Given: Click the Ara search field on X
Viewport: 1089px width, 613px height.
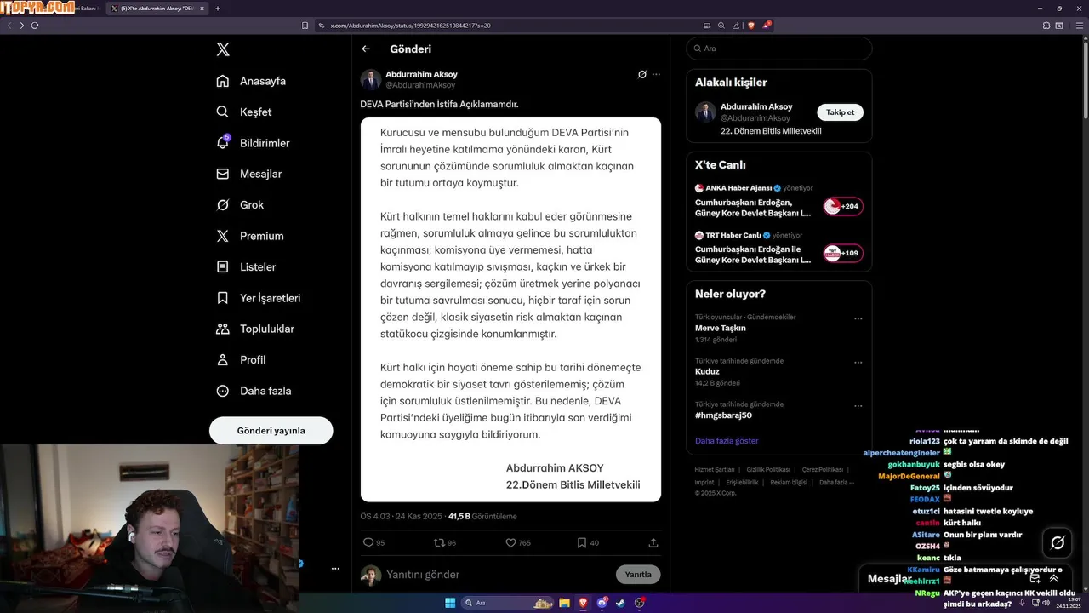Looking at the screenshot, I should tap(779, 49).
